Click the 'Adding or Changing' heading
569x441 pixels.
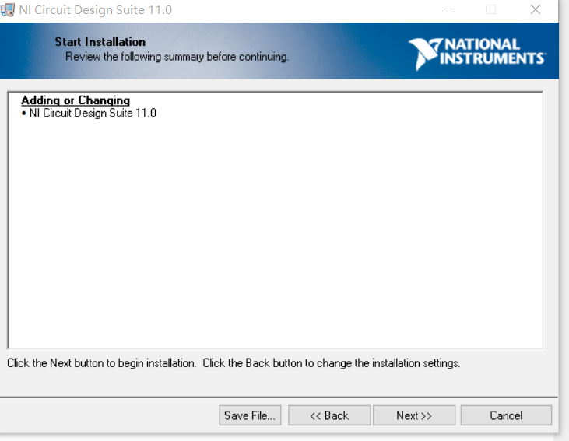[76, 100]
